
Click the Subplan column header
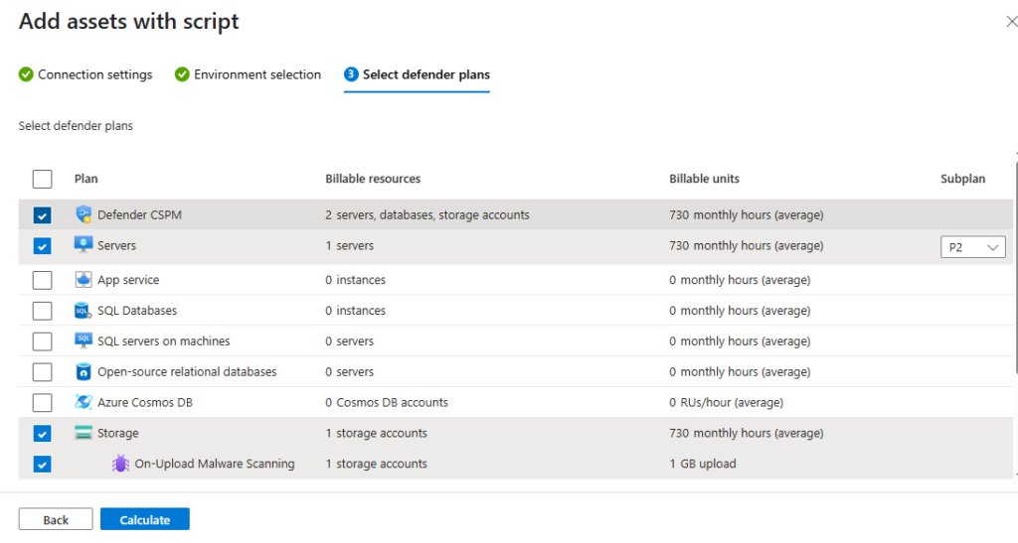click(962, 179)
